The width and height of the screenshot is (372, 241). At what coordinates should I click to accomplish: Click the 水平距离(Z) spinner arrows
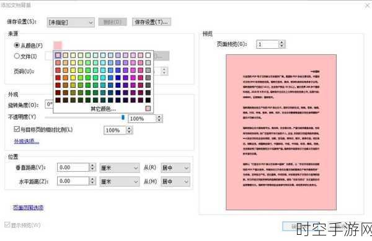[92, 181]
